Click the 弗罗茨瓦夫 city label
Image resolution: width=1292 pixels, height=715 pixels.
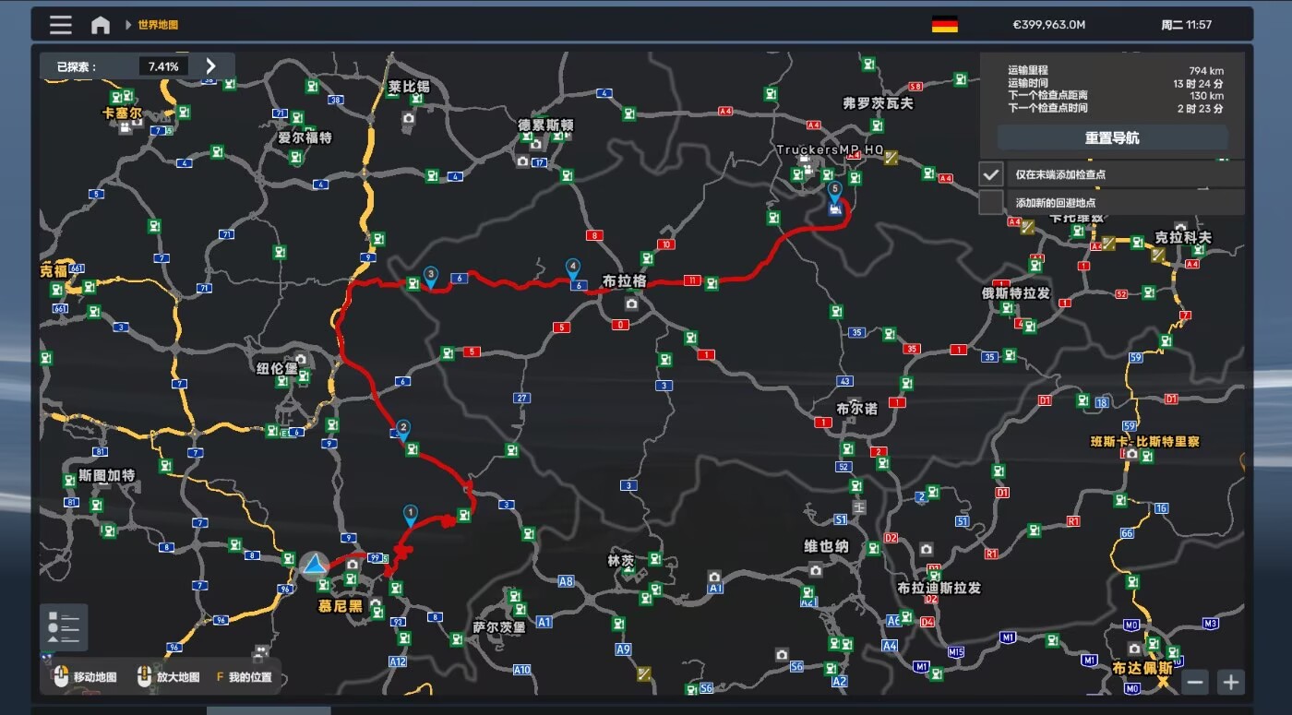click(878, 103)
